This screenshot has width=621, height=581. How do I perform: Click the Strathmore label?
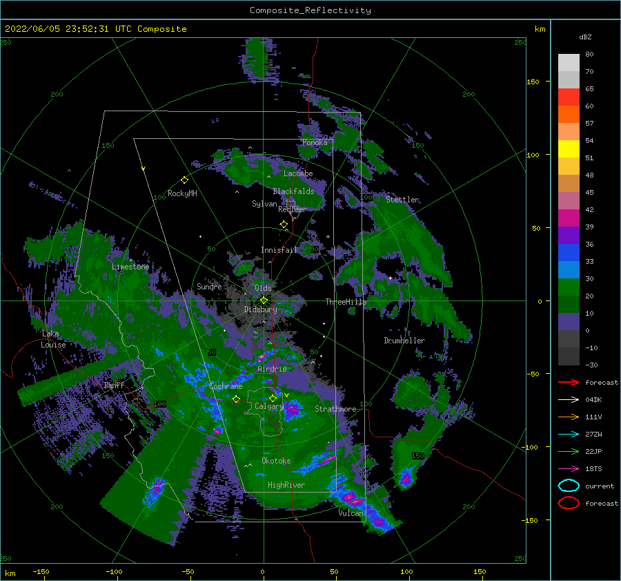click(335, 409)
